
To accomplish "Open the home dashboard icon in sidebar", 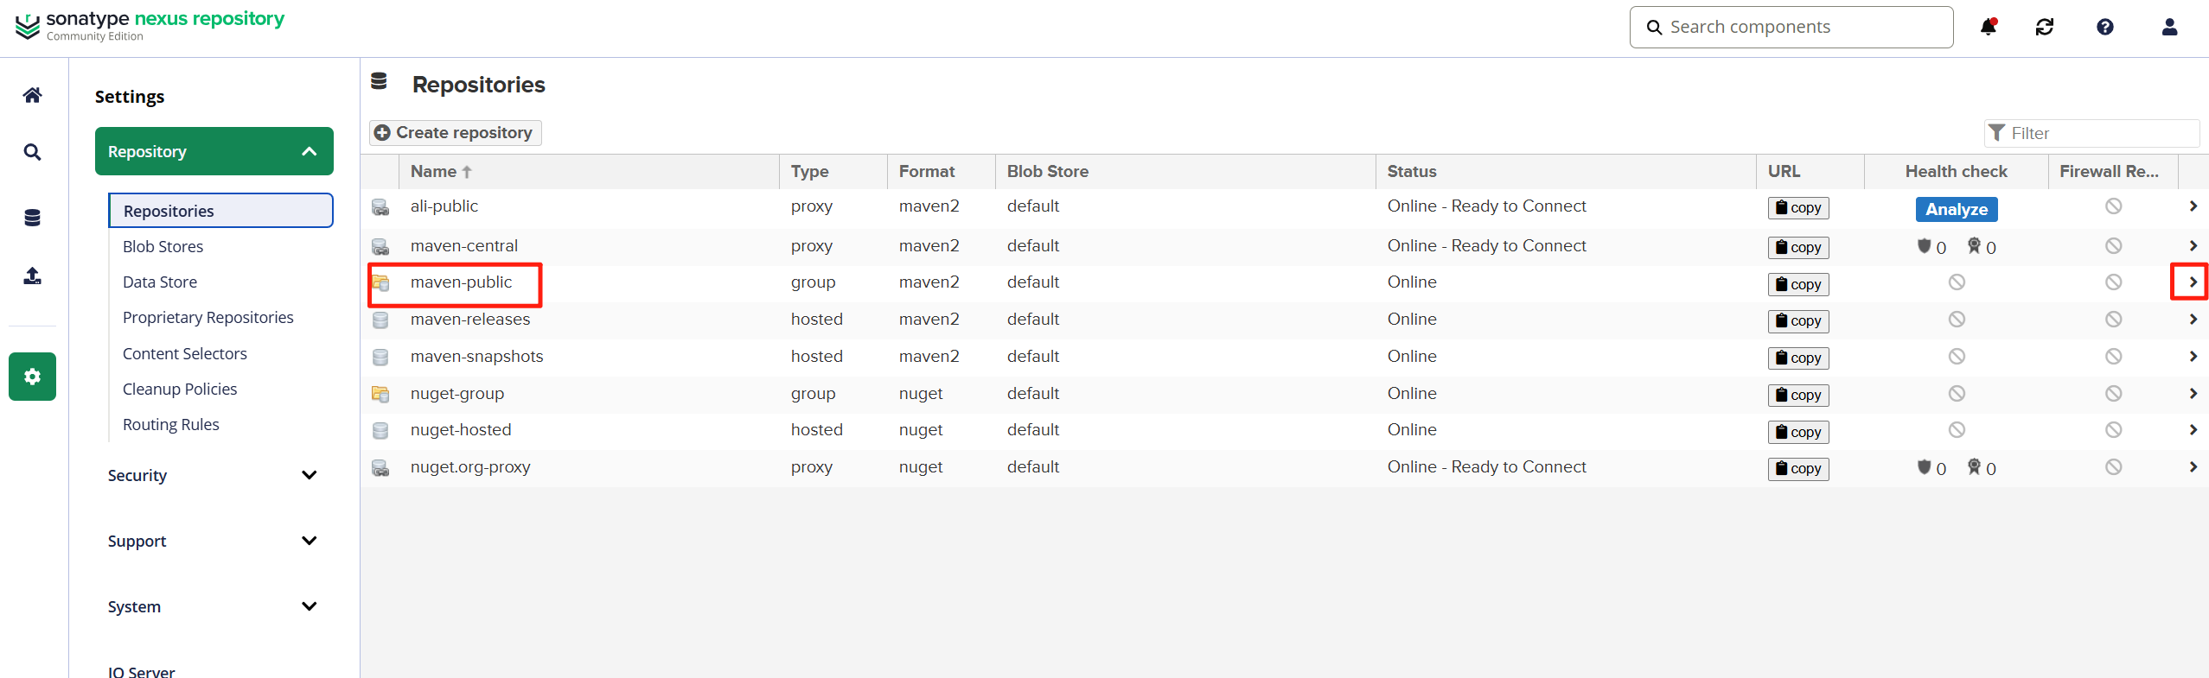I will [32, 95].
